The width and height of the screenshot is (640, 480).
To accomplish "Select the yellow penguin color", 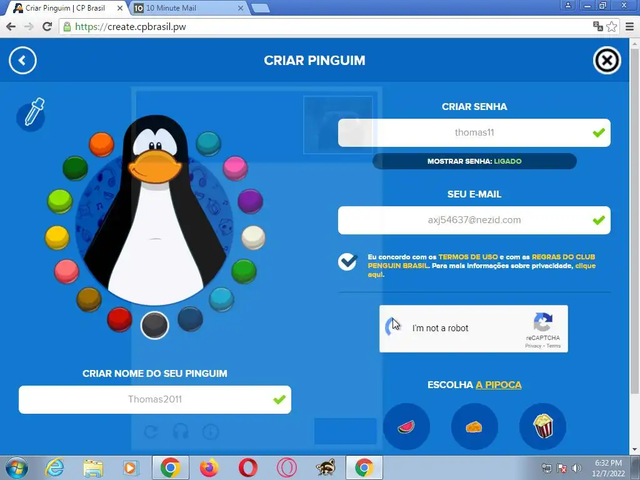I will coord(57,237).
